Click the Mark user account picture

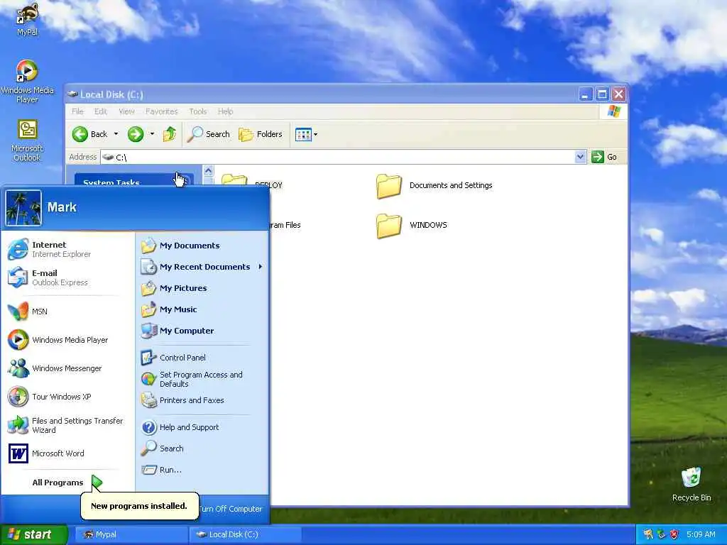pyautogui.click(x=23, y=208)
